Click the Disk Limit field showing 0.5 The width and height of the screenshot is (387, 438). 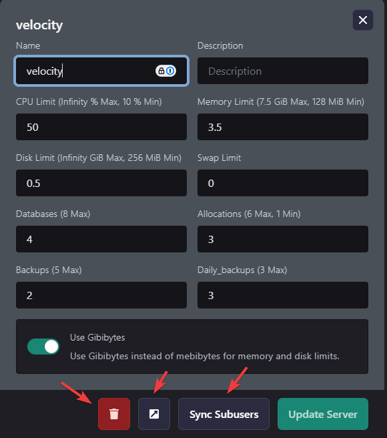click(x=101, y=183)
